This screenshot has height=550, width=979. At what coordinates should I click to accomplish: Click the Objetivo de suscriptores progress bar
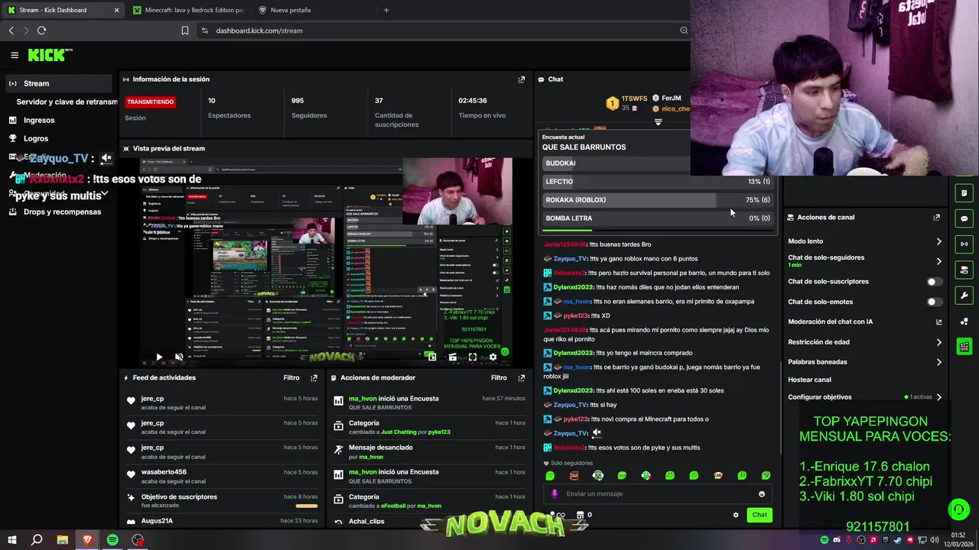307,506
